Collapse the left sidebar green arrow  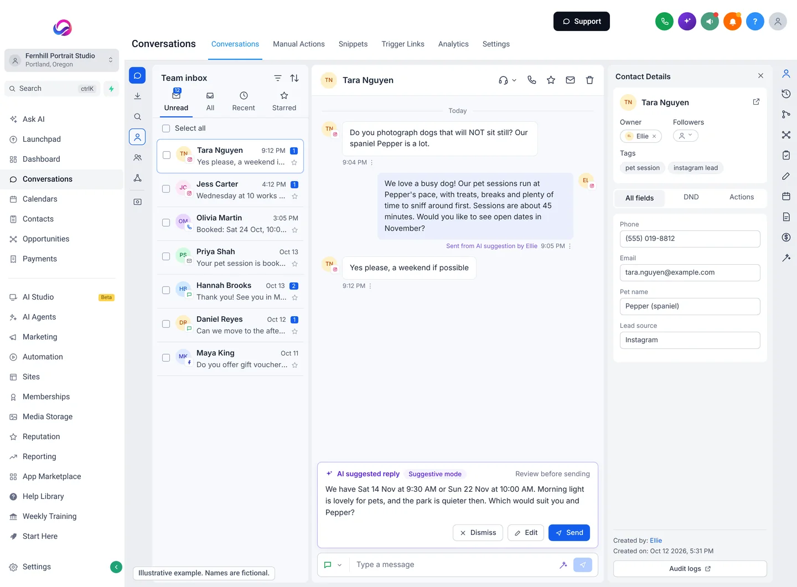click(116, 567)
